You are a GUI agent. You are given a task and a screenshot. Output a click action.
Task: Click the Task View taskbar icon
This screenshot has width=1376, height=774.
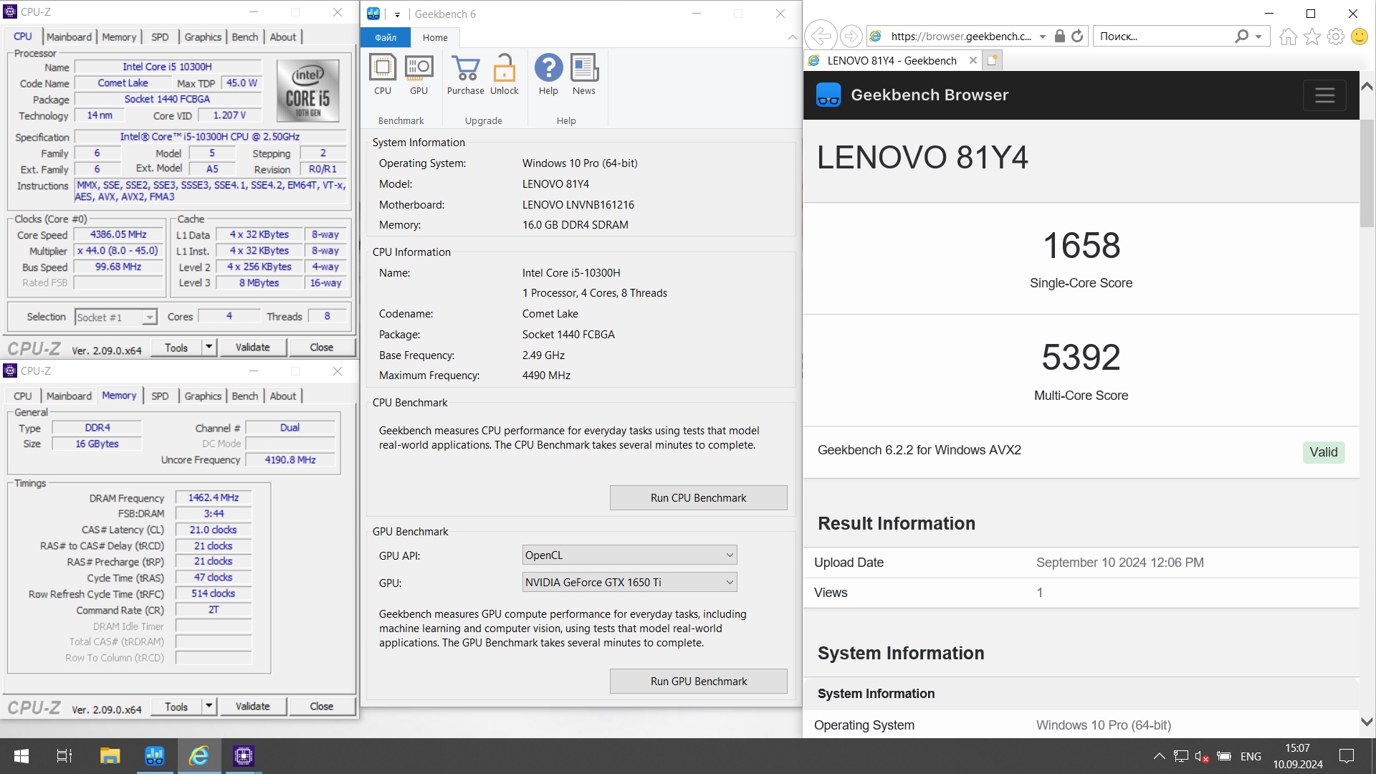tap(64, 756)
